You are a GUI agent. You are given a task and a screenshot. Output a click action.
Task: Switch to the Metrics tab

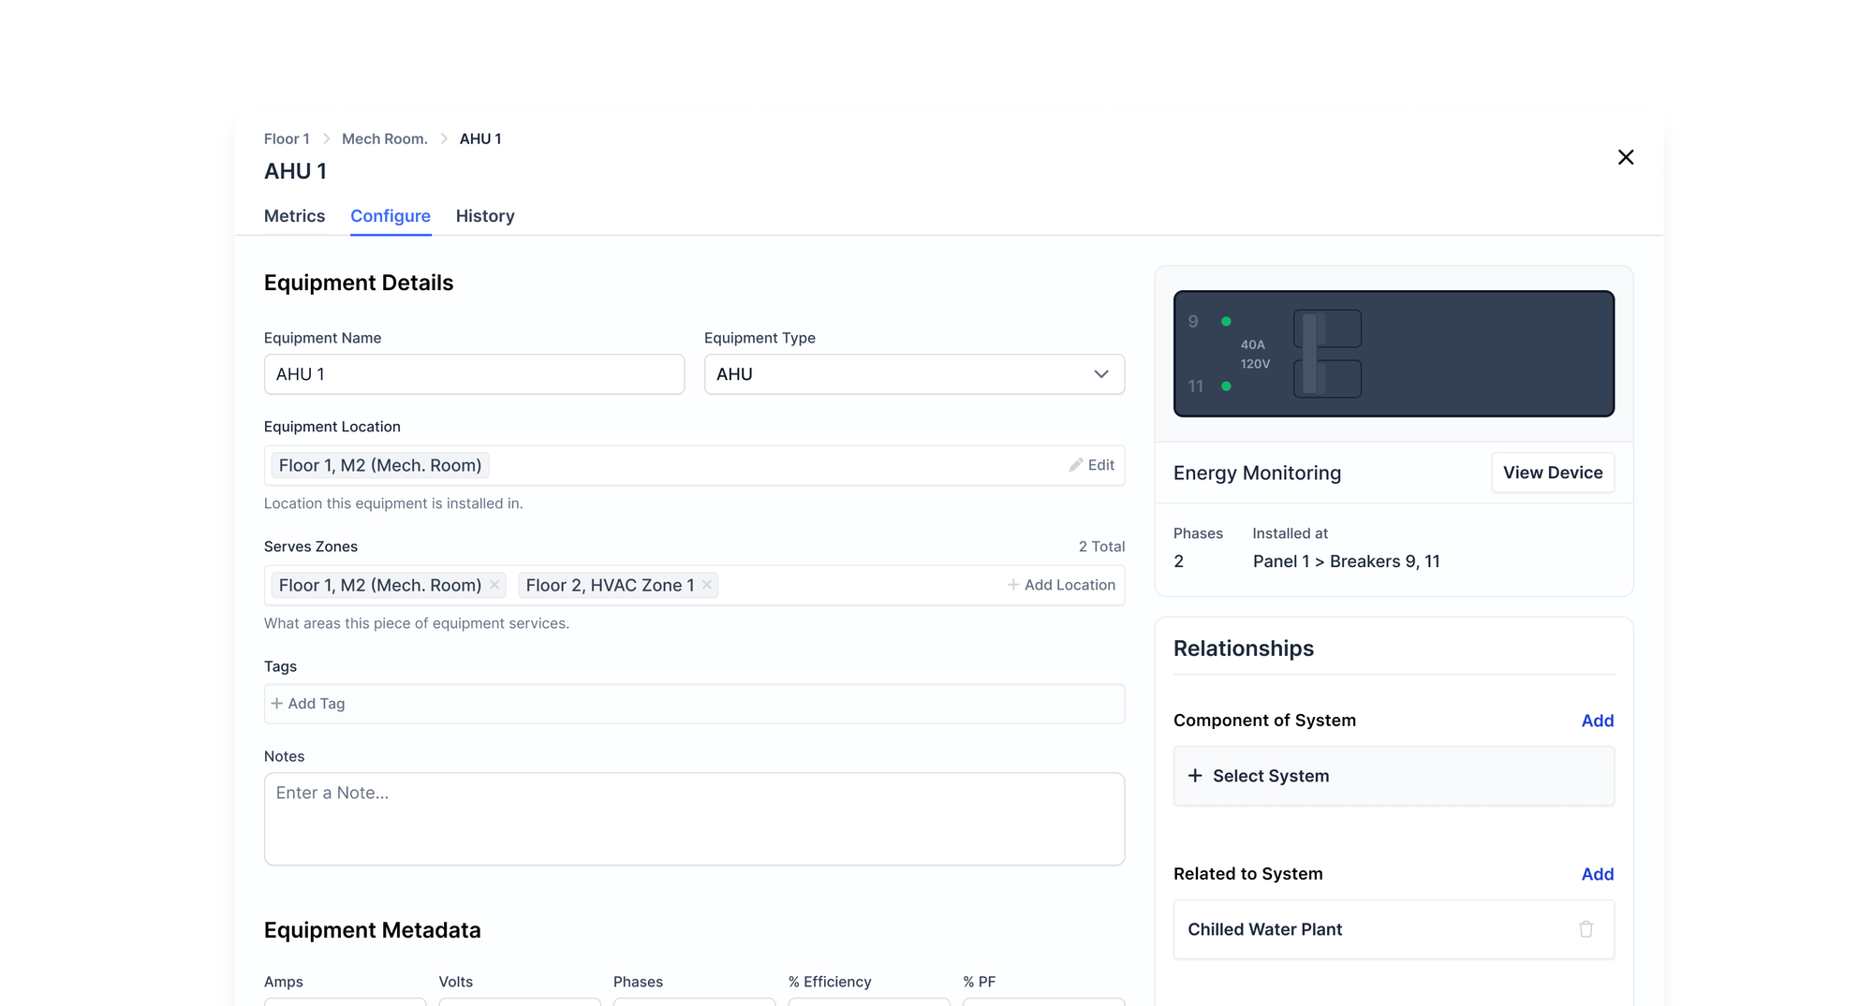(x=294, y=216)
